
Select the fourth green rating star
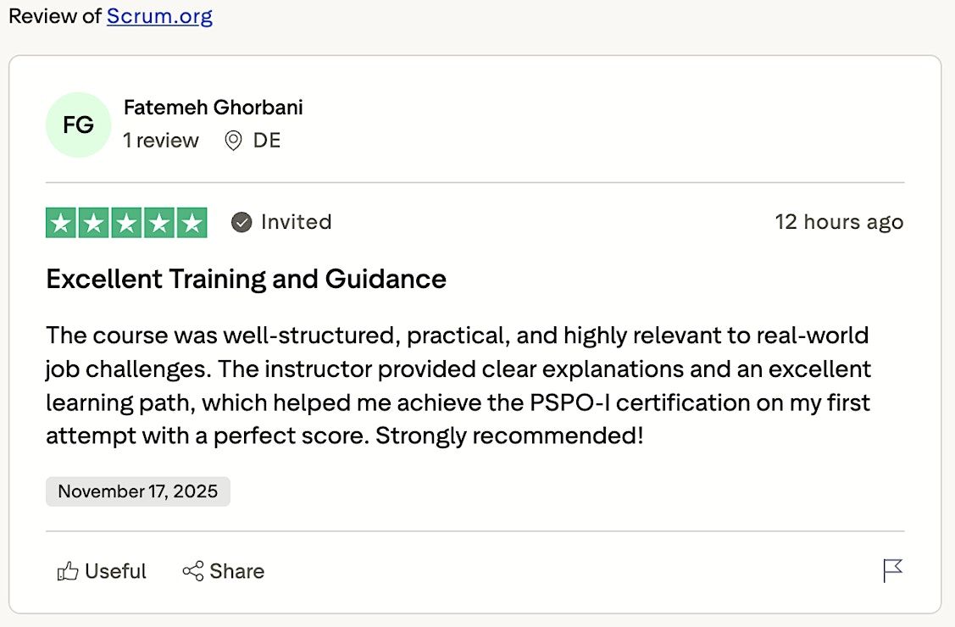click(x=159, y=223)
